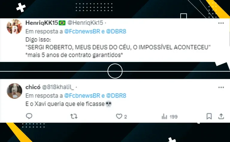Viewport: 230px width, 142px height.
Task: Open @FcbnewsBR mention in chicó's reply
Action: pyautogui.click(x=82, y=96)
